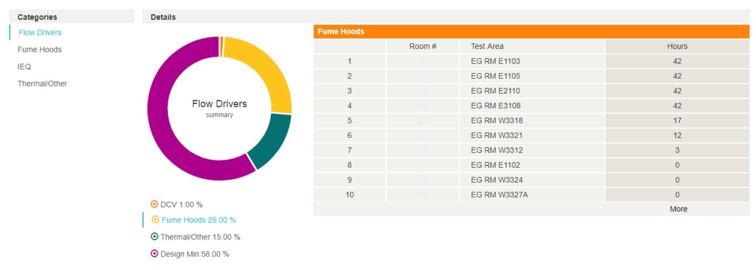Select the Fume Hoods 25.00 % legend label

[199, 220]
